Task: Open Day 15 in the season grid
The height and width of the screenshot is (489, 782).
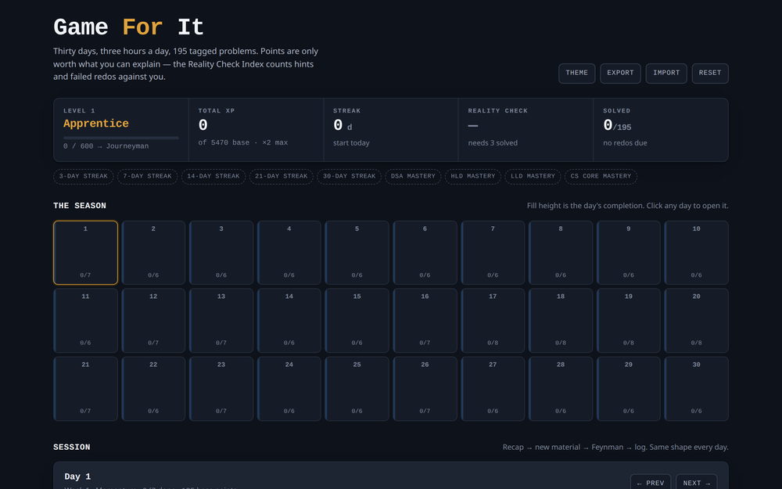Action: click(x=357, y=320)
